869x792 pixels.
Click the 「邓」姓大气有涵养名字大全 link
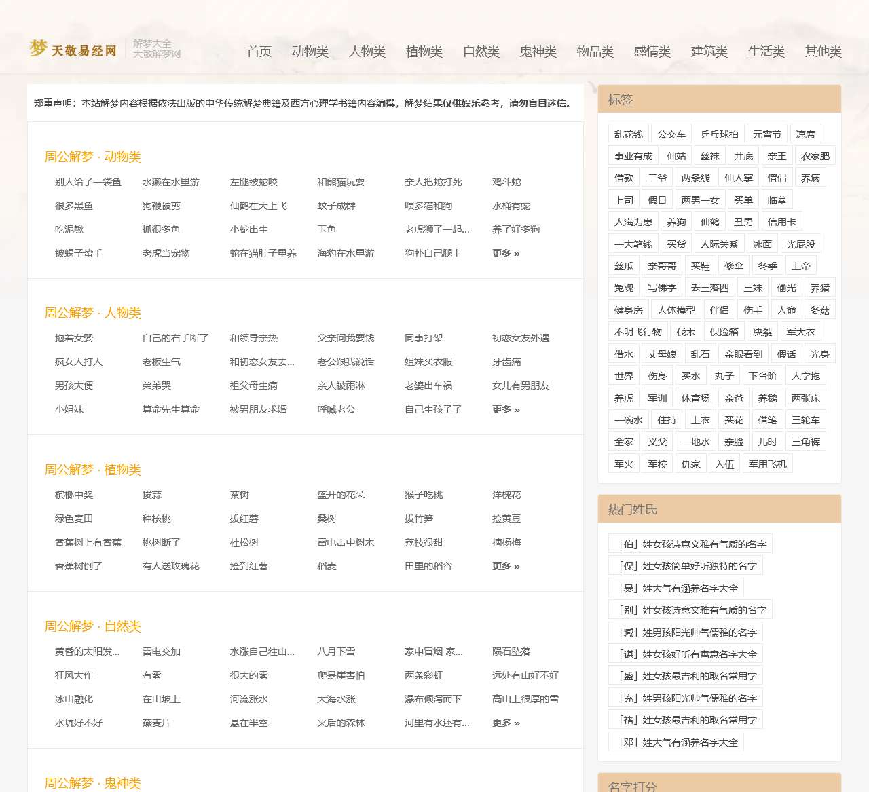pos(677,742)
